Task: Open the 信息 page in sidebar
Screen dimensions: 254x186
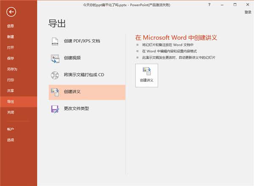Action: [11, 26]
